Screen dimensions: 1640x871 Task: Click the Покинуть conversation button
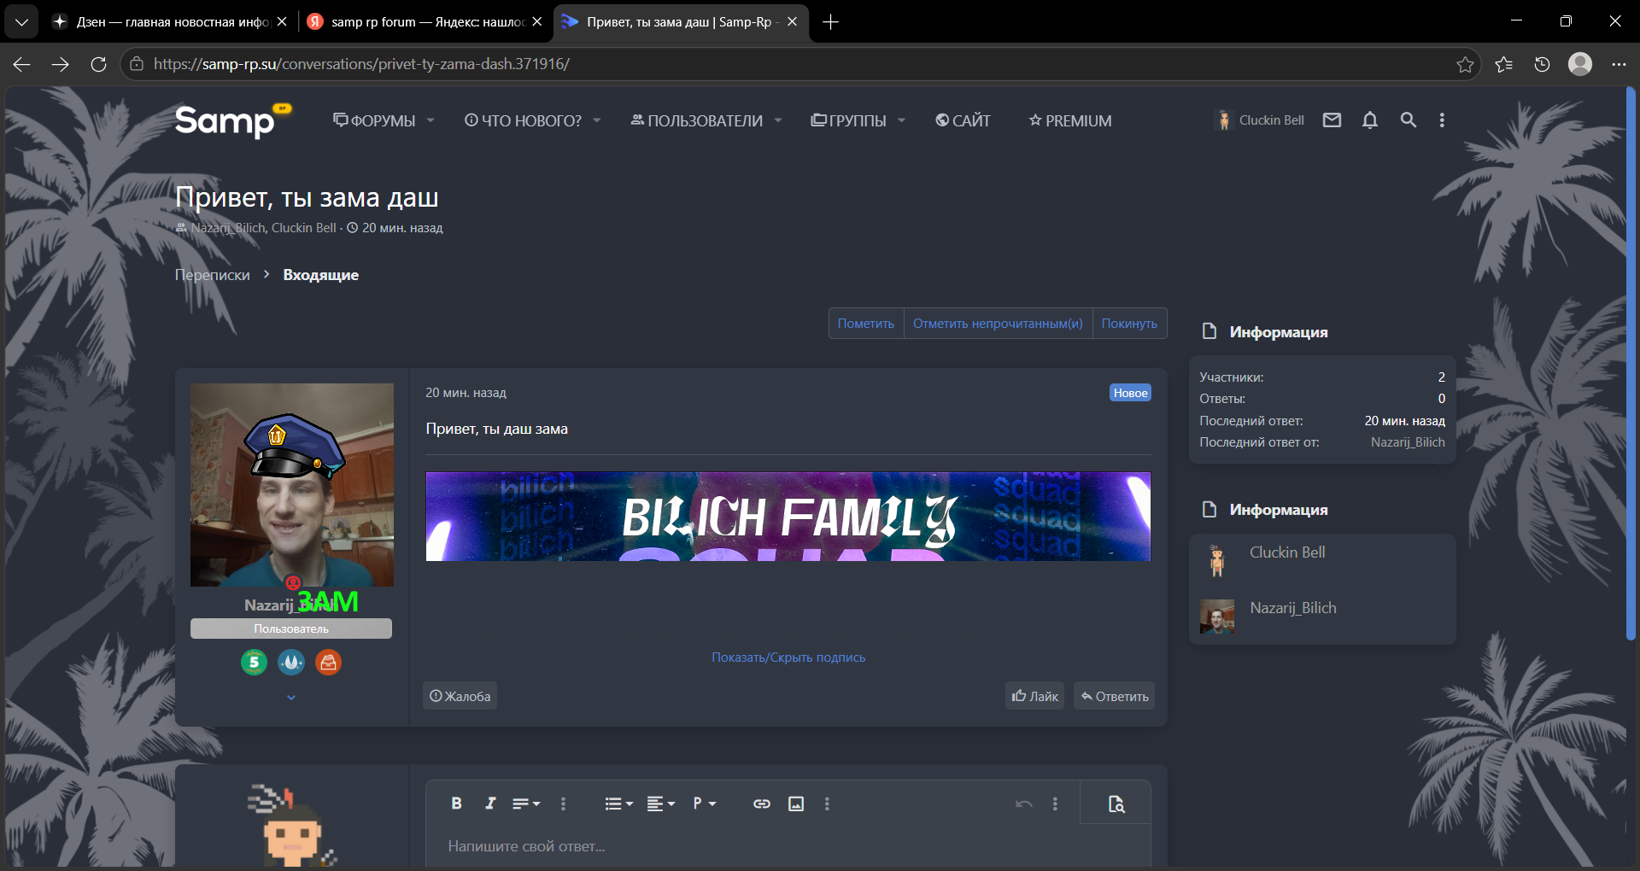[1129, 324]
